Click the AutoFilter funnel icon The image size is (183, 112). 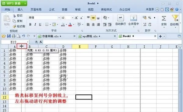[x=175, y=18]
